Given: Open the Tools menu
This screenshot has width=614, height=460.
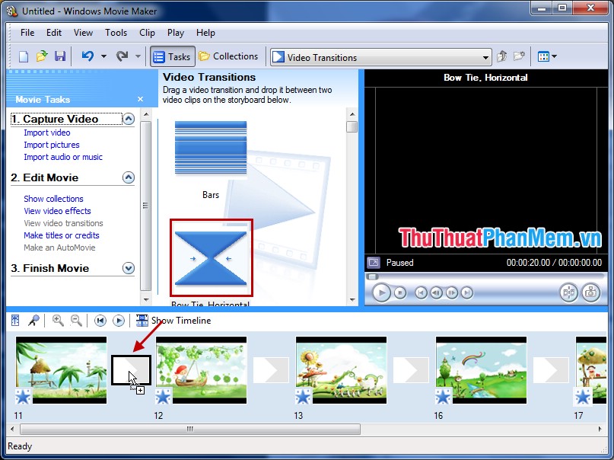Looking at the screenshot, I should (116, 33).
